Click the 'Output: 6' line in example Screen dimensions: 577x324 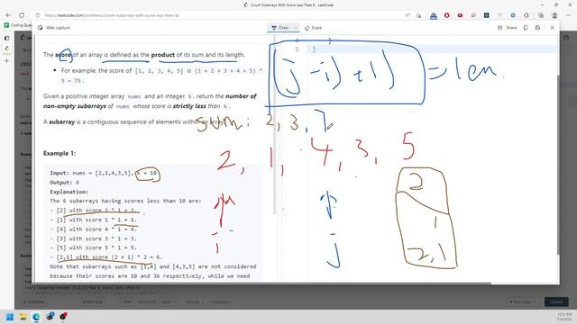click(x=64, y=182)
